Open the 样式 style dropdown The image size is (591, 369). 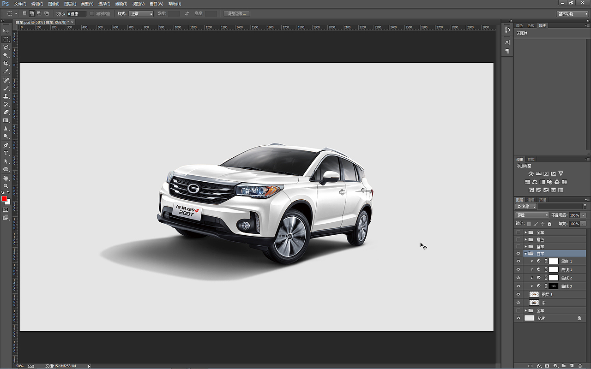point(141,14)
